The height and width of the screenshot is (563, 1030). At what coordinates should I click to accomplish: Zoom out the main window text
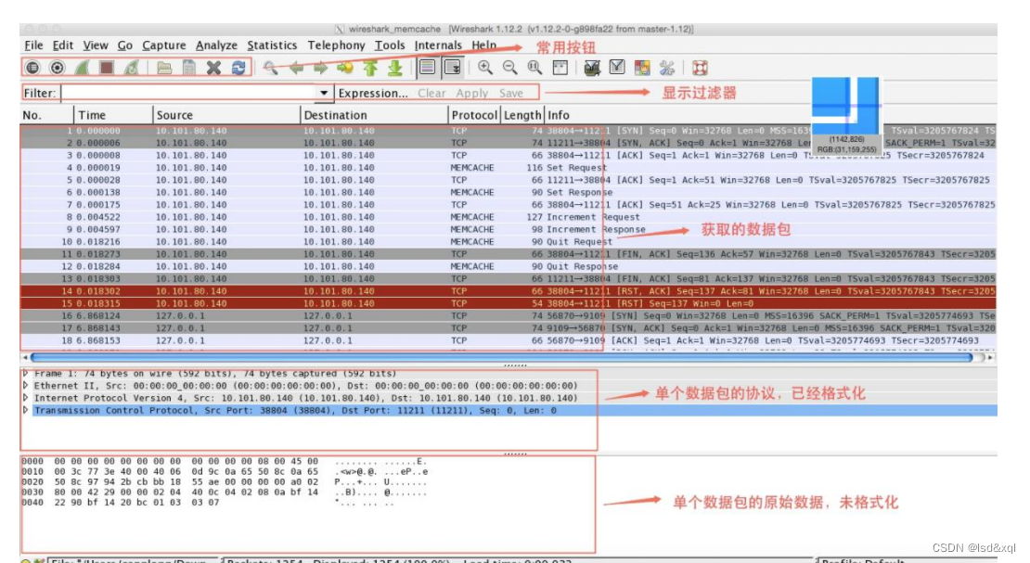(509, 68)
